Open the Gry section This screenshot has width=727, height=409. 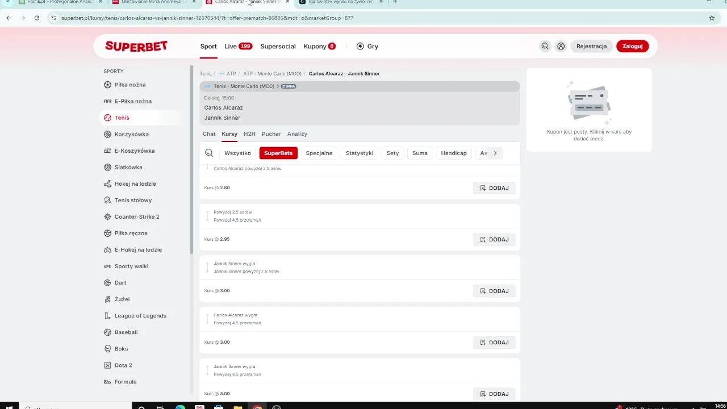(x=367, y=47)
